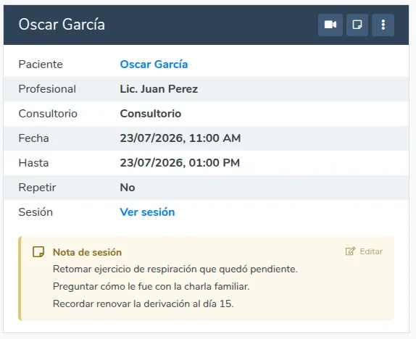Open more options three-dot menu

(x=383, y=25)
